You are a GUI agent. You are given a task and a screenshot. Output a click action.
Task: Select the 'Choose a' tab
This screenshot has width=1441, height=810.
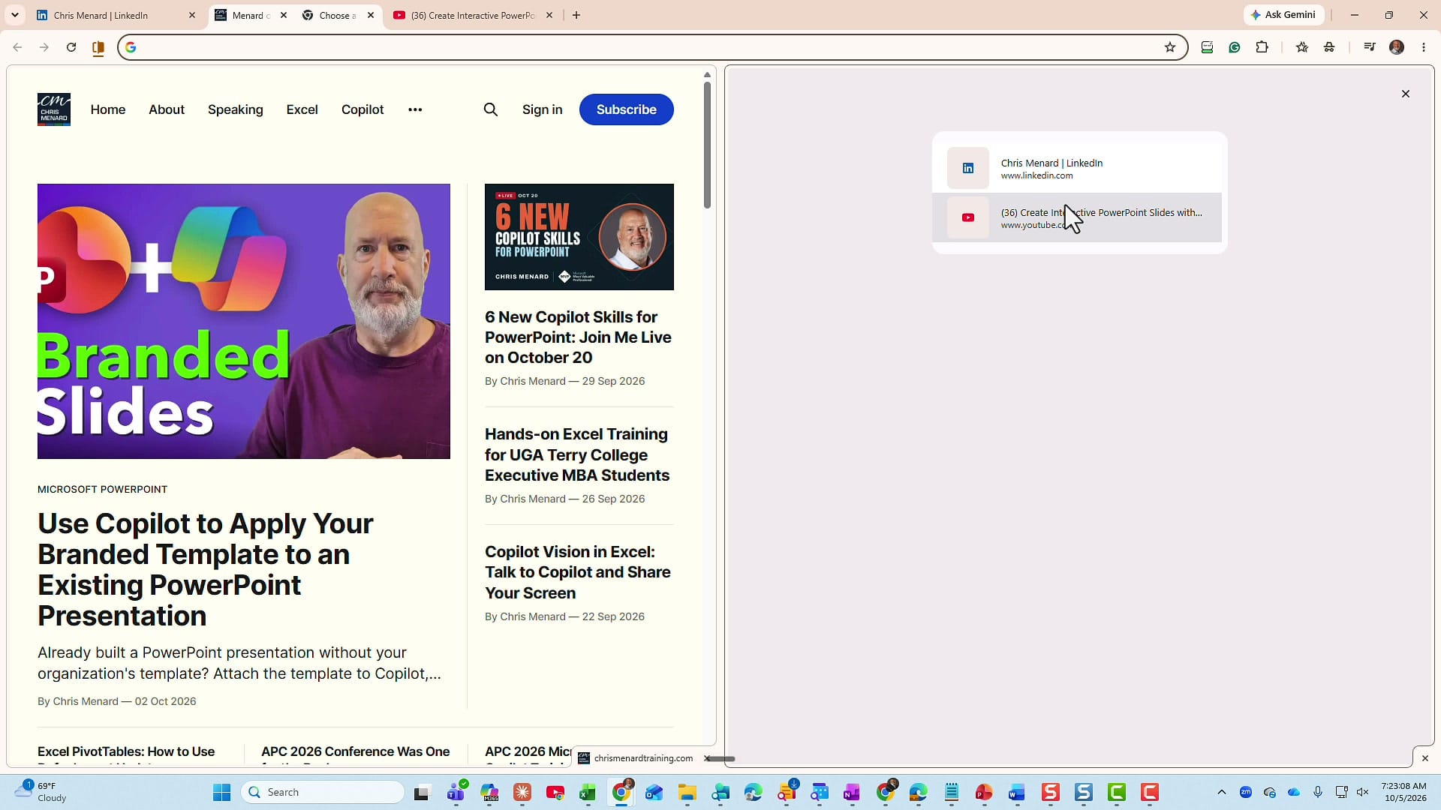(x=338, y=15)
